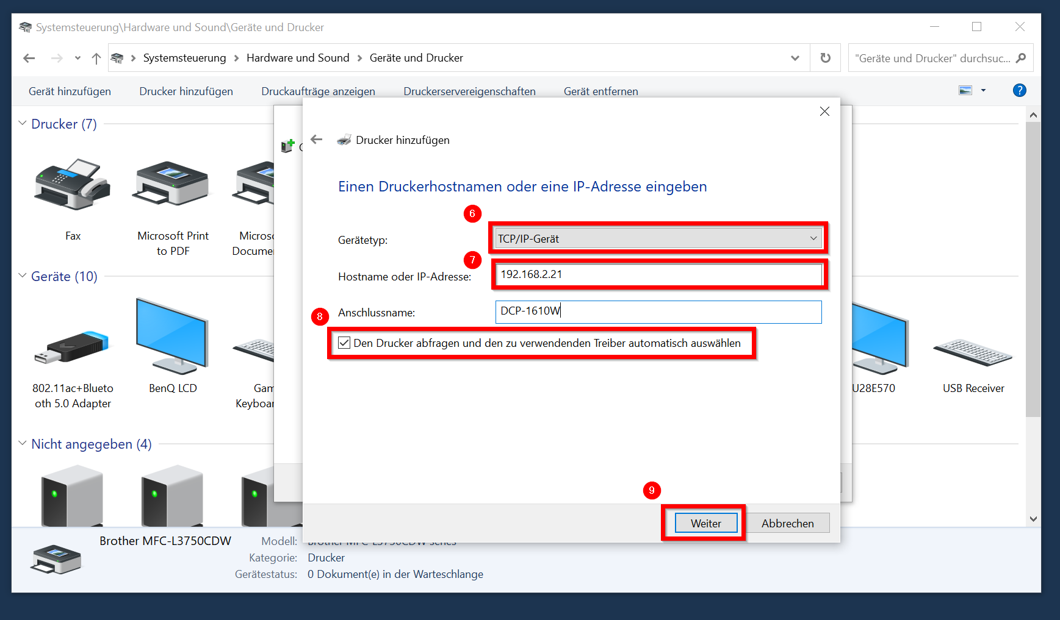Viewport: 1060px width, 620px height.
Task: Click the first unspecified server device icon
Action: pos(72,495)
